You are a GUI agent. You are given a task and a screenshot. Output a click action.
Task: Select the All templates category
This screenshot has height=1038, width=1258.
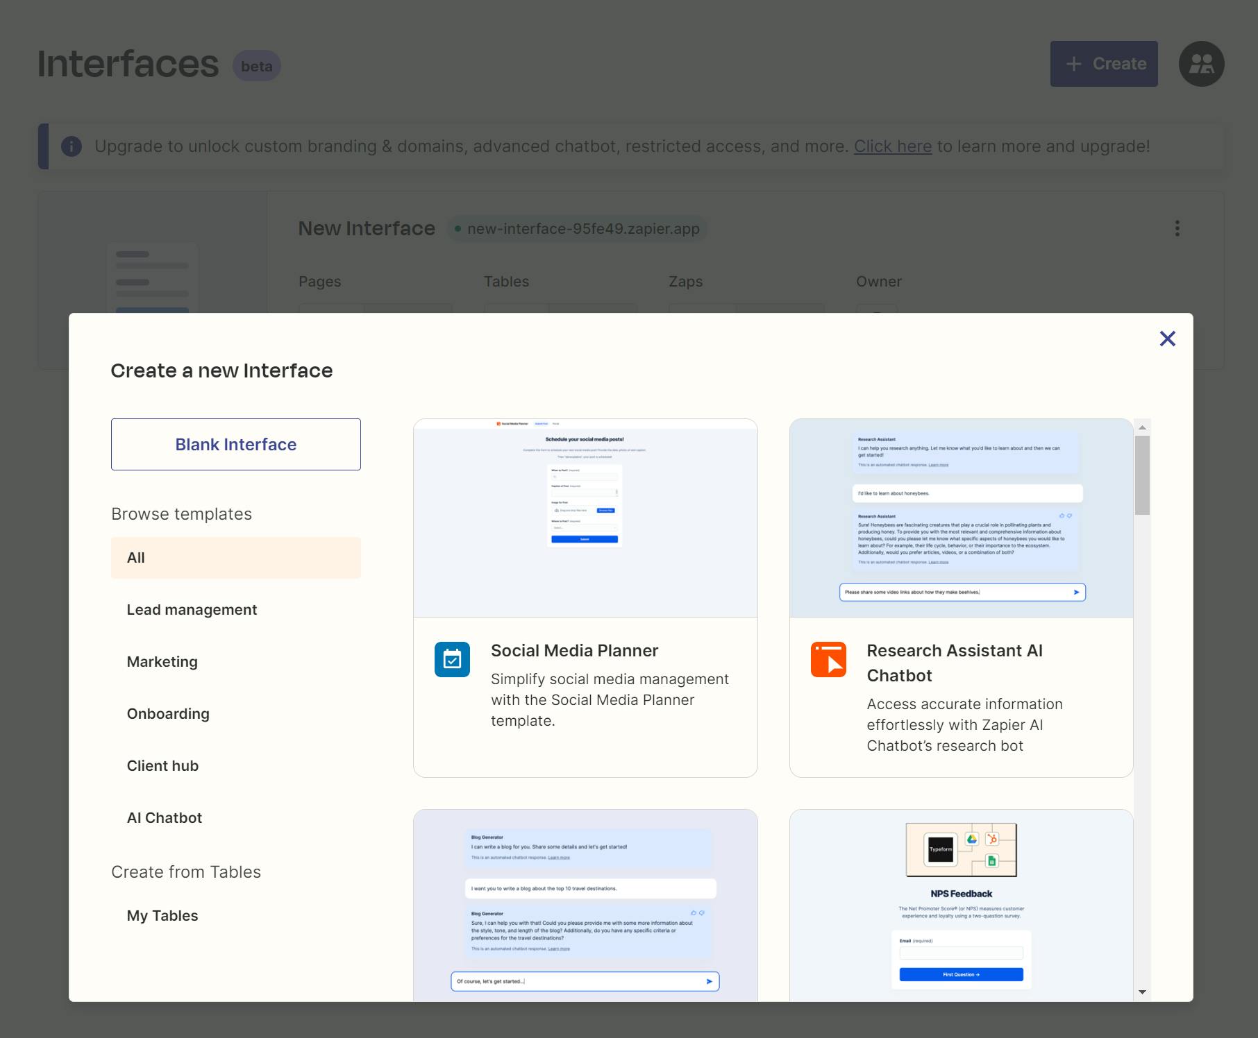coord(236,558)
